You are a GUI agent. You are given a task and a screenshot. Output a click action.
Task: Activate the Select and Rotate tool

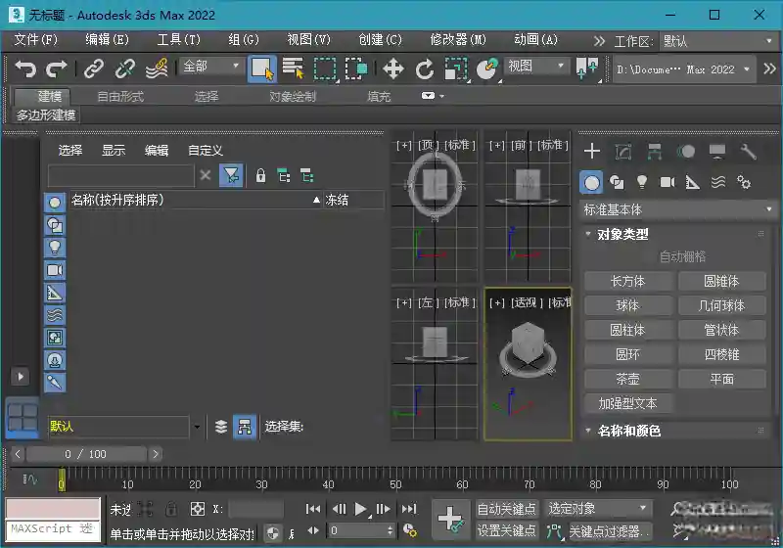coord(425,68)
